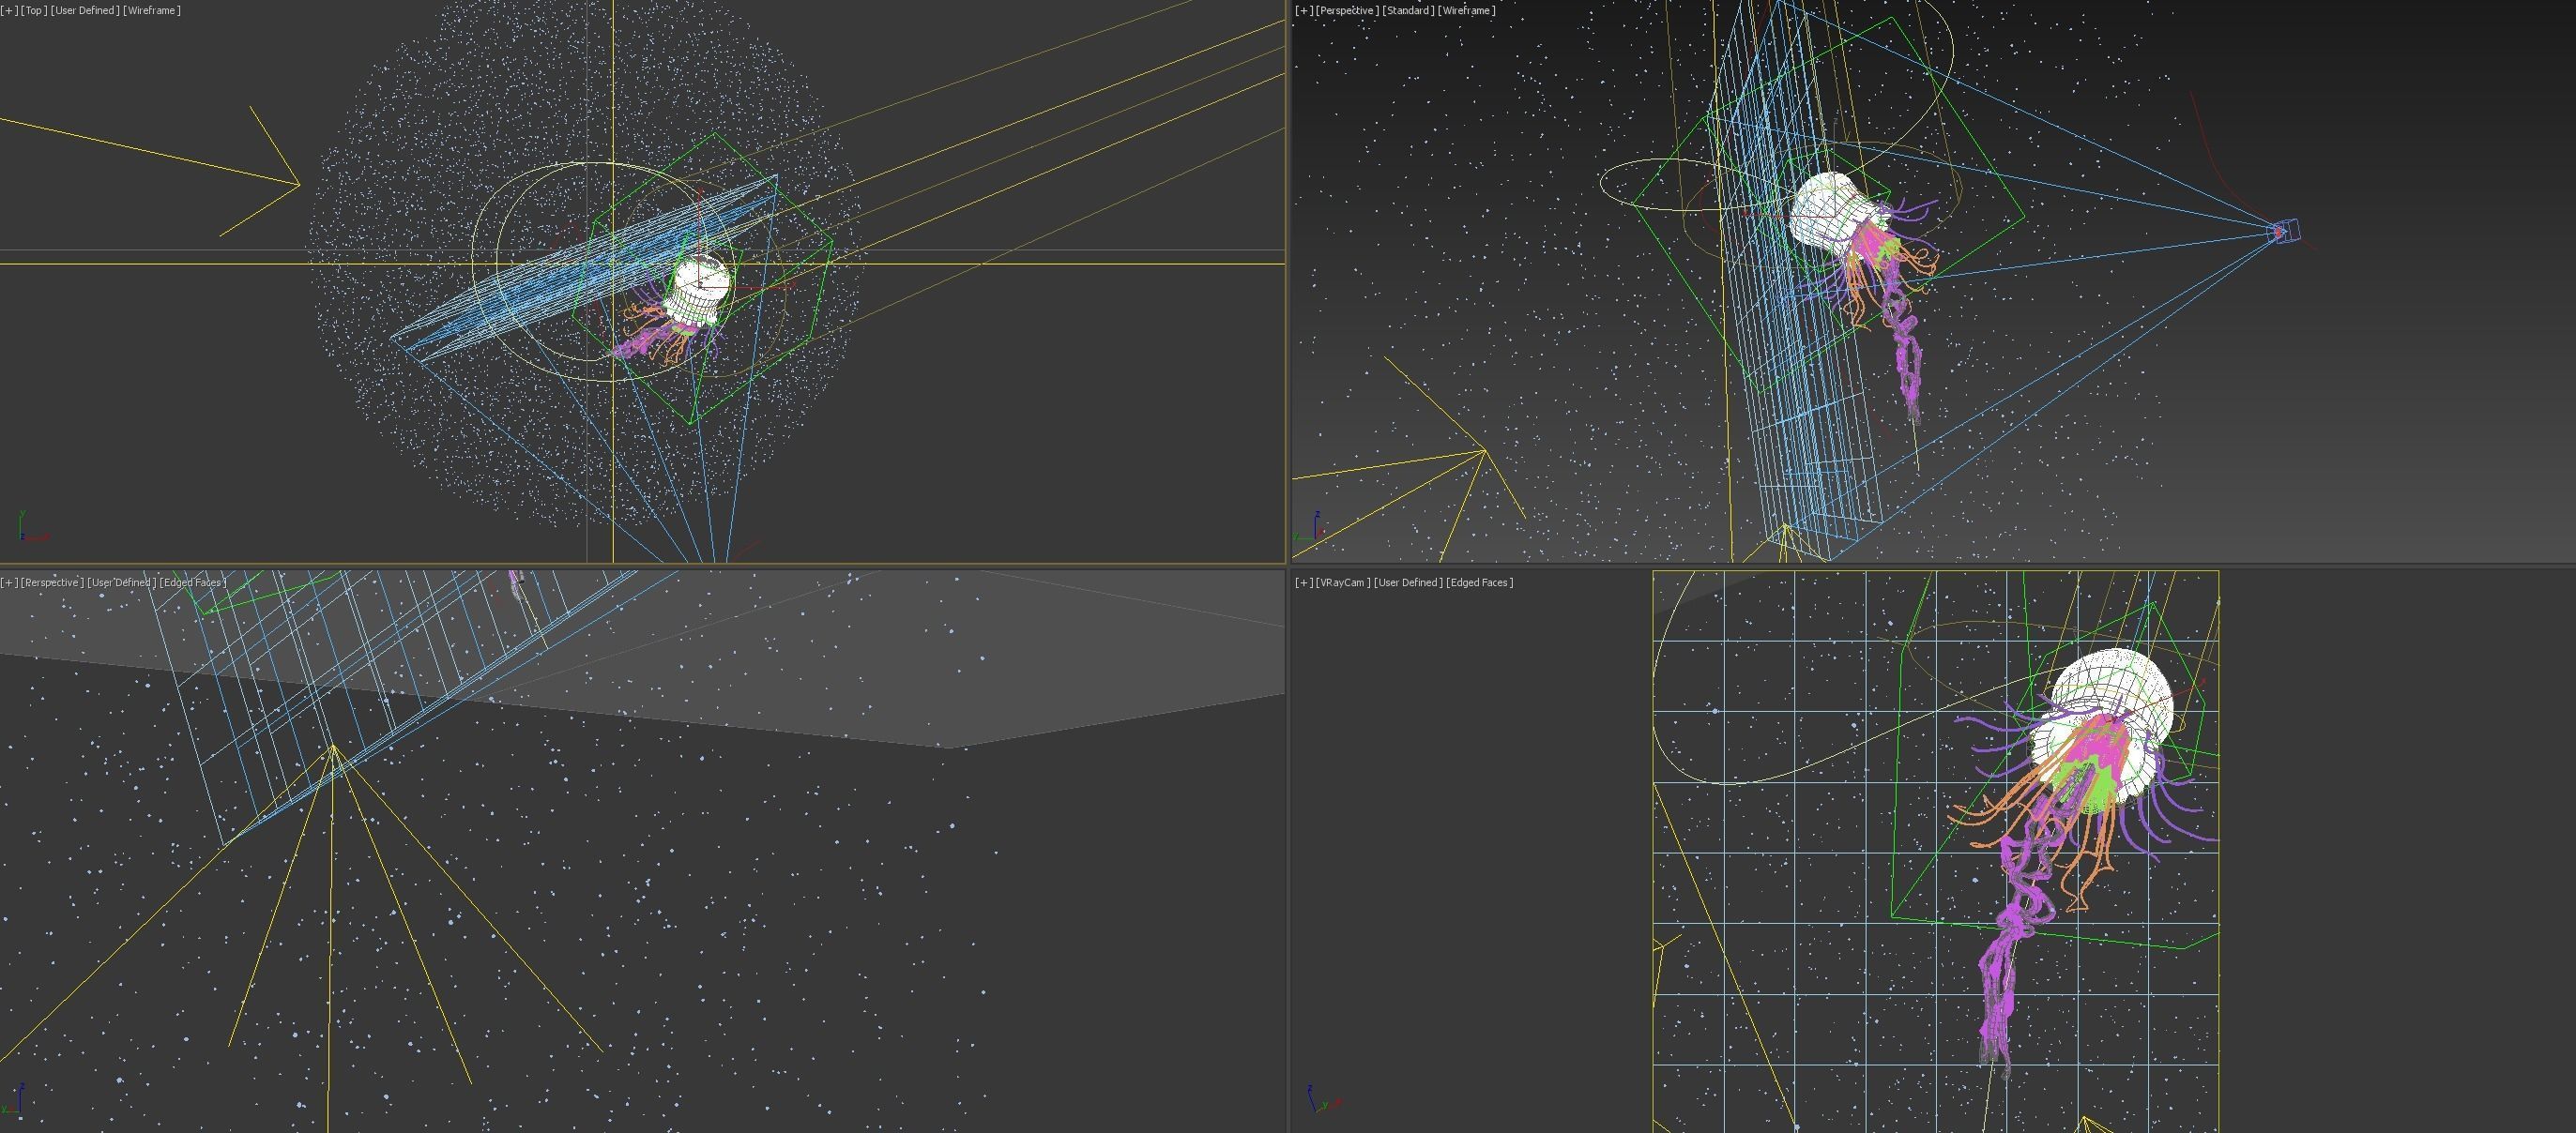Open Wireframe shading menu in Top viewport
This screenshot has width=2576, height=1133.
pos(152,10)
